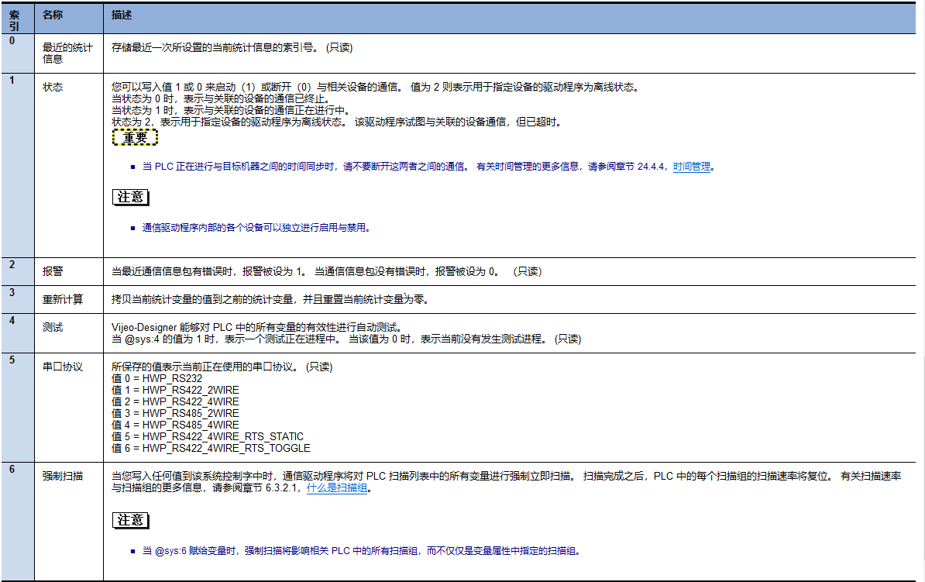The width and height of the screenshot is (925, 582).
Task: Click the 注意 badge in the 状态 row
Action: pos(130,197)
